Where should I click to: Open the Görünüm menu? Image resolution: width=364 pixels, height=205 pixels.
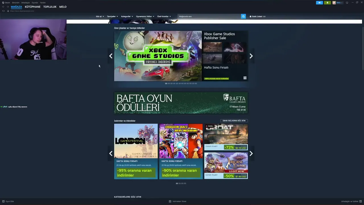coord(16,3)
